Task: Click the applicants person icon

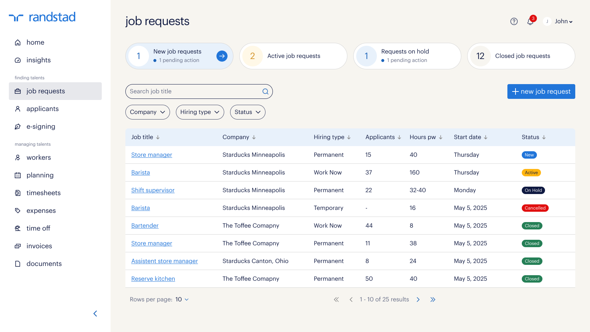Action: coord(18,109)
